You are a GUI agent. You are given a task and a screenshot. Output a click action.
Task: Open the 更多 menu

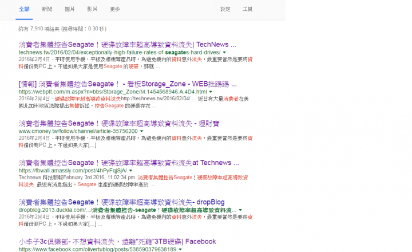[115, 9]
